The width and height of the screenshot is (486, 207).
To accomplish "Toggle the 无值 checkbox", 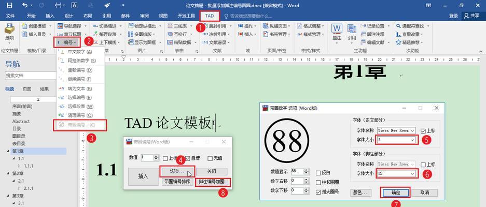I will (x=210, y=158).
